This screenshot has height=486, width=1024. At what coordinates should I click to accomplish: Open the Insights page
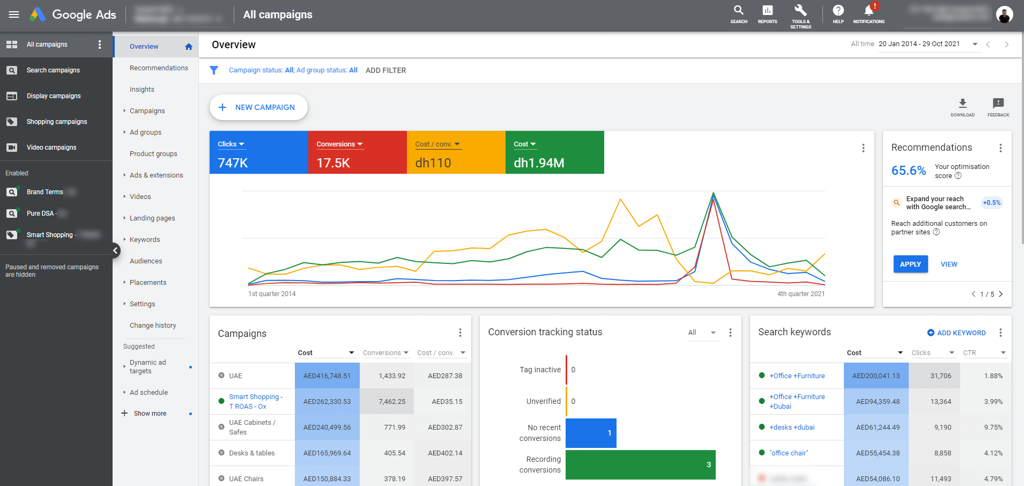[142, 90]
